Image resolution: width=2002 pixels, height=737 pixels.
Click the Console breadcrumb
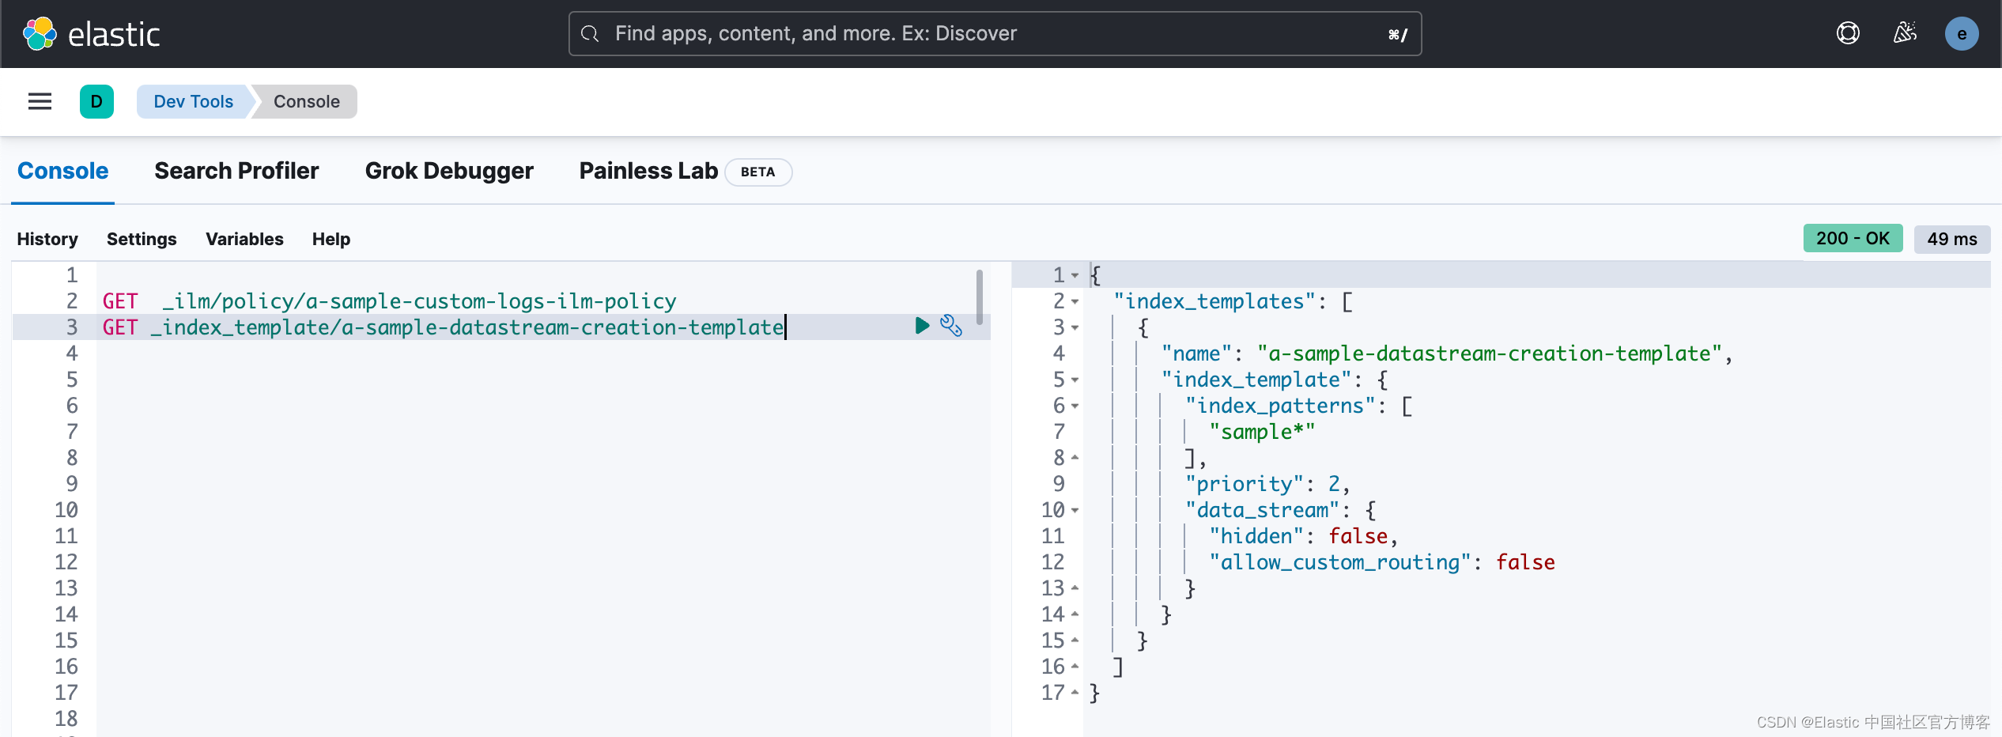(x=307, y=101)
